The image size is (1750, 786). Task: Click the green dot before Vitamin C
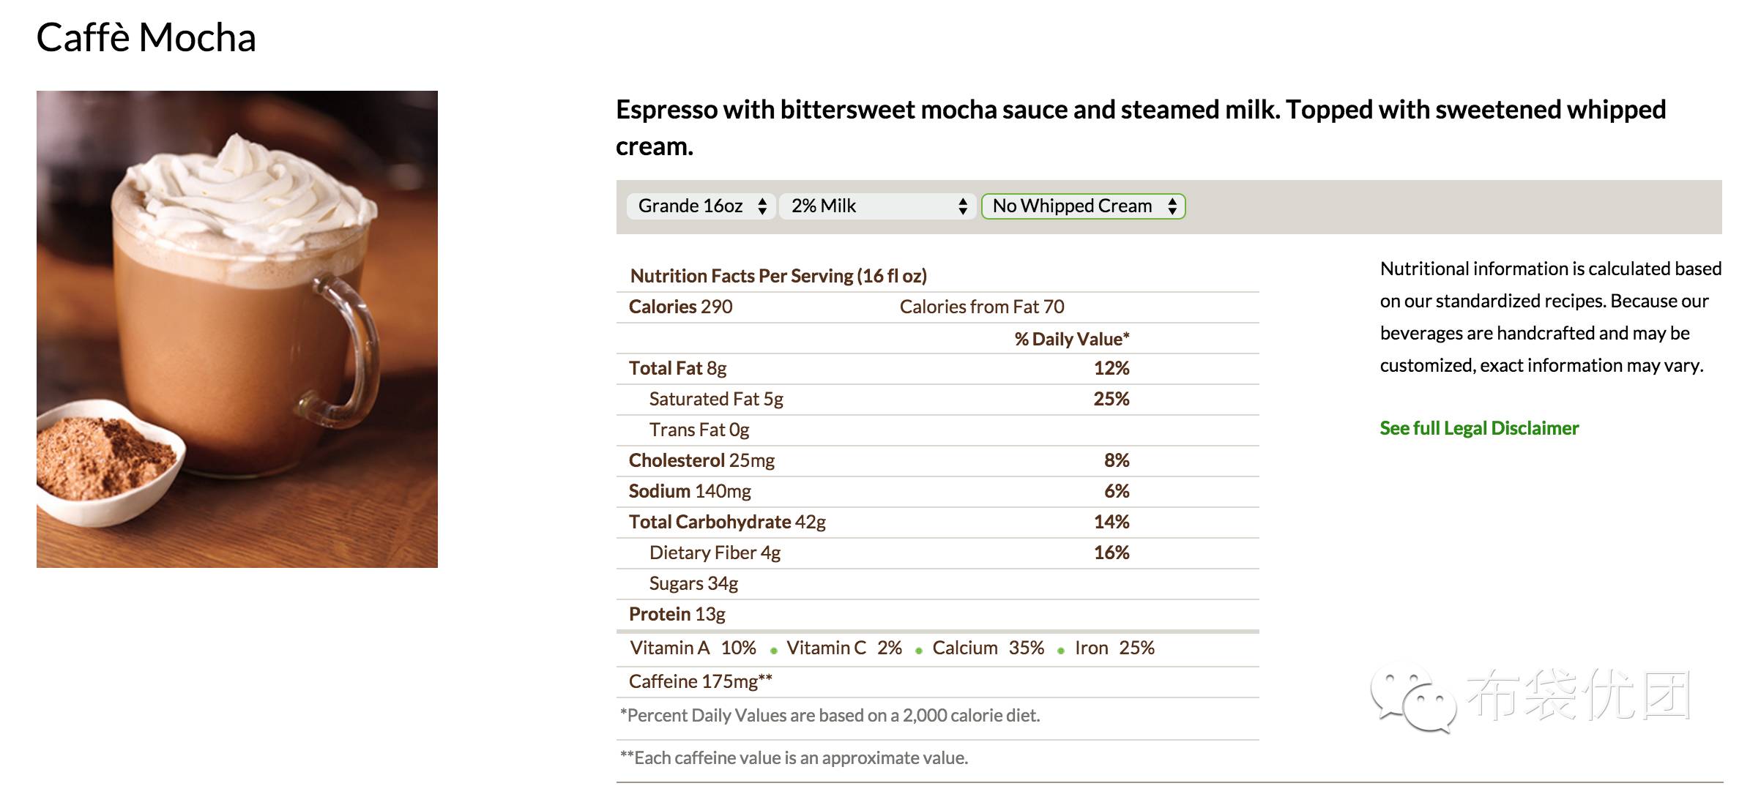[773, 651]
